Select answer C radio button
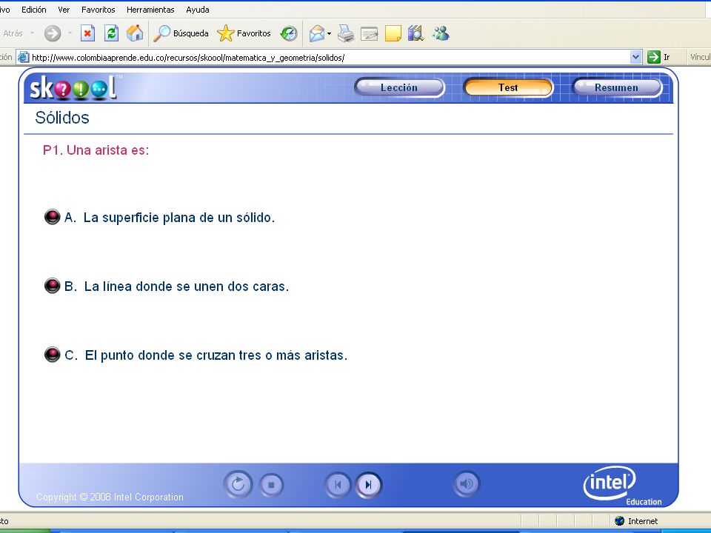Screen dimensions: 711x533 52,355
